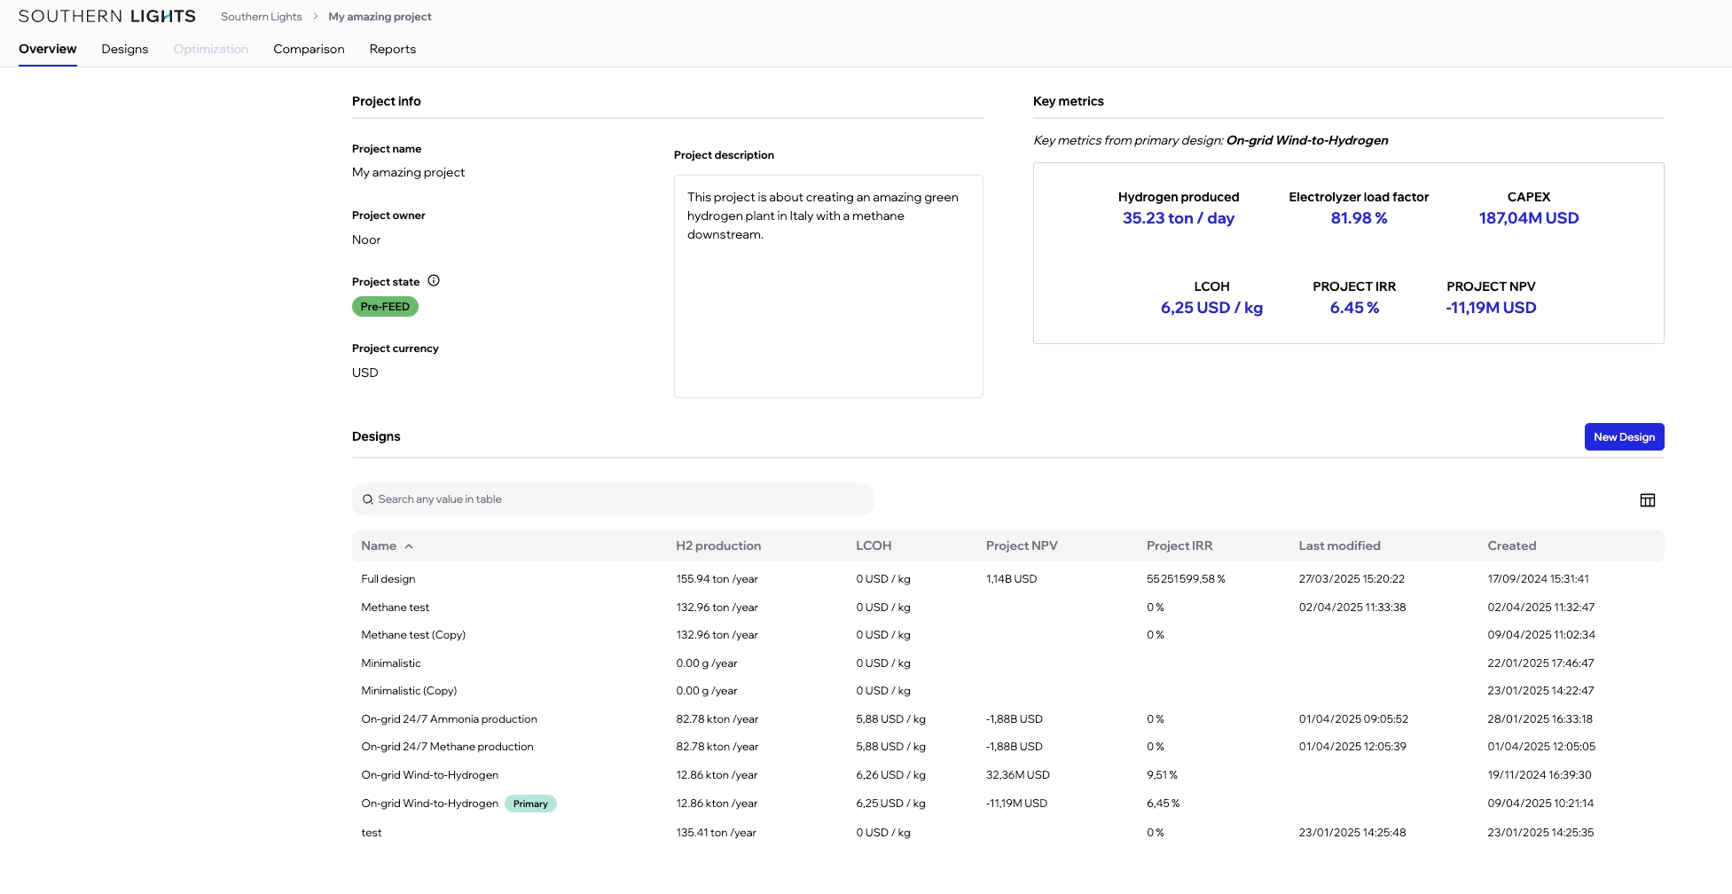The width and height of the screenshot is (1732, 894).
Task: Click primary design On-grid Wind-to-Hydrogen heading
Action: pos(1307,140)
